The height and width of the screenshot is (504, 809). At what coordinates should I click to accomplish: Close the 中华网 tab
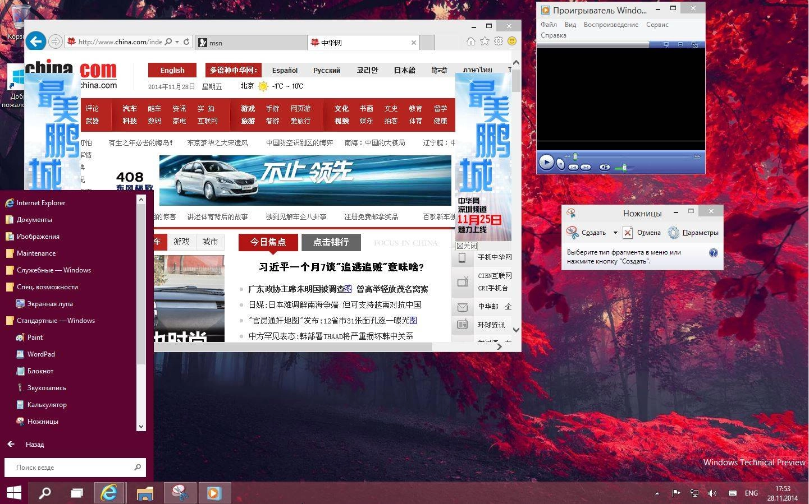pos(414,43)
